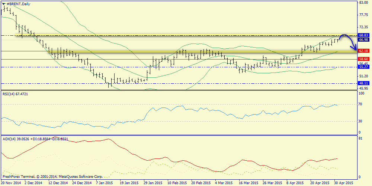Click the 16 Mar 2015 date label

248,183
